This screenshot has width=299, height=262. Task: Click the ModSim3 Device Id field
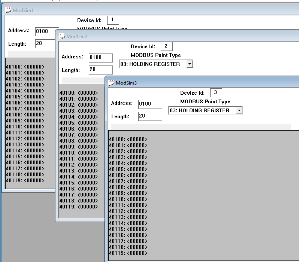pos(216,92)
